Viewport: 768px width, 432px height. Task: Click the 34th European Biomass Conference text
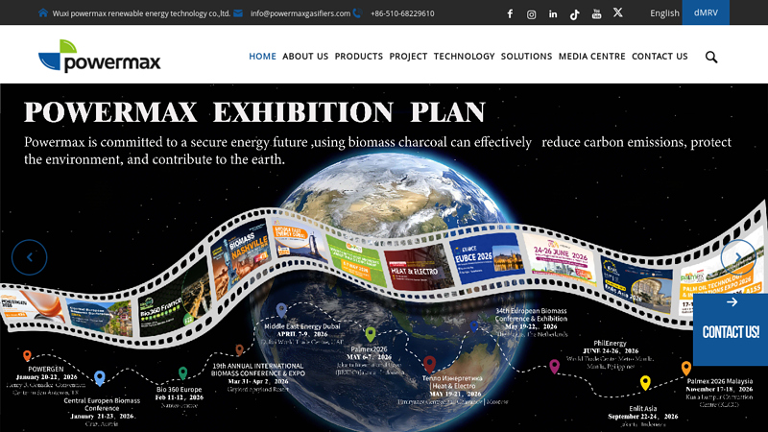click(x=531, y=315)
